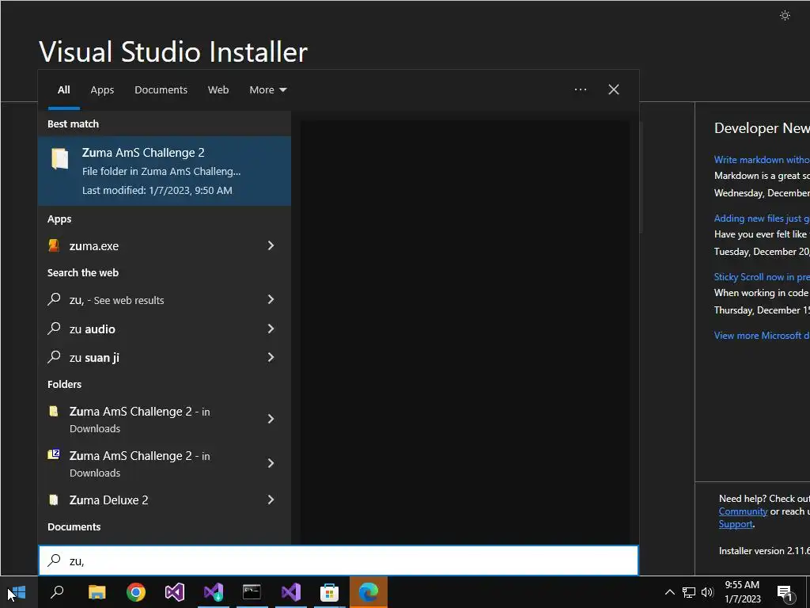Close the Windows search panel
810x608 pixels.
[x=614, y=89]
